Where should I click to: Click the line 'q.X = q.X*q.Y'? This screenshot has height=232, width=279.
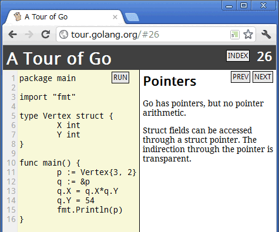point(88,191)
